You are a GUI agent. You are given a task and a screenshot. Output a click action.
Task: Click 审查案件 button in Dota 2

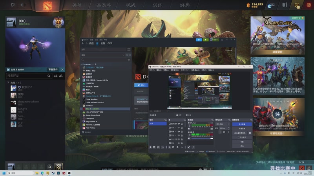(x=53, y=70)
